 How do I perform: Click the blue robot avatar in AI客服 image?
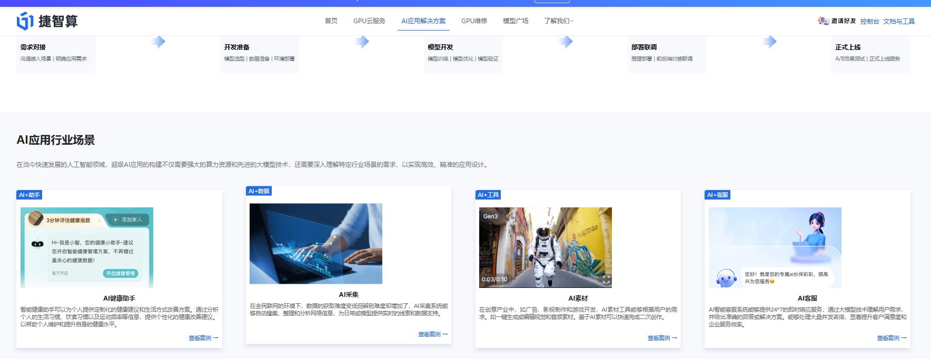[726, 277]
